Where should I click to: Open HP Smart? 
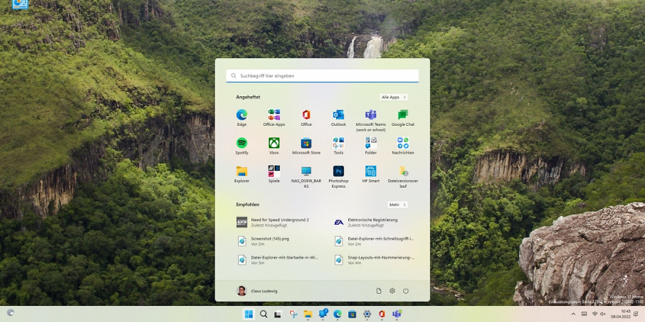tap(371, 175)
